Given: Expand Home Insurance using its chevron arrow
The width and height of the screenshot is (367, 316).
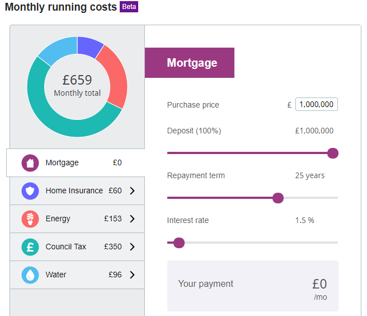Looking at the screenshot, I should pos(132,191).
